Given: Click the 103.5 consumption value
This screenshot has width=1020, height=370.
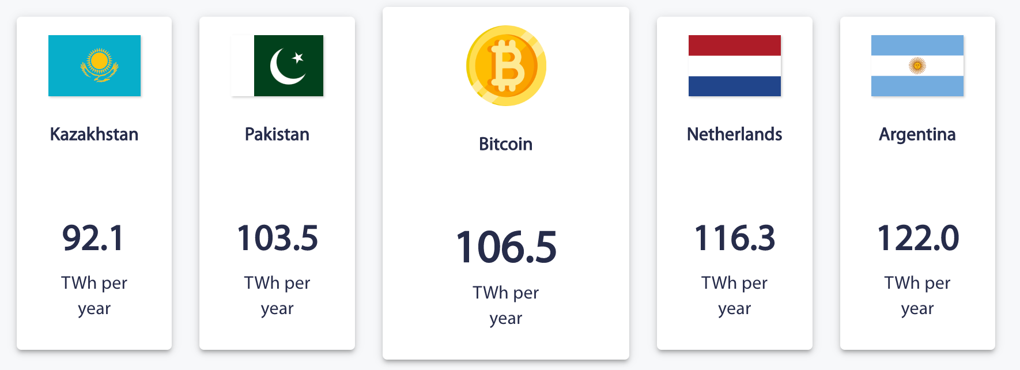Looking at the screenshot, I should pyautogui.click(x=277, y=238).
